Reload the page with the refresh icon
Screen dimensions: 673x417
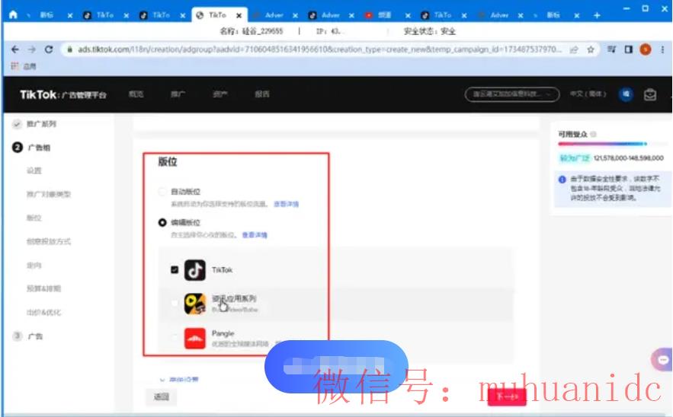49,49
